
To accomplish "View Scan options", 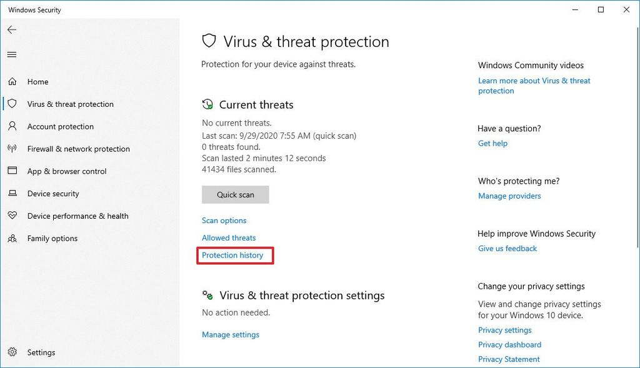I will coord(224,220).
